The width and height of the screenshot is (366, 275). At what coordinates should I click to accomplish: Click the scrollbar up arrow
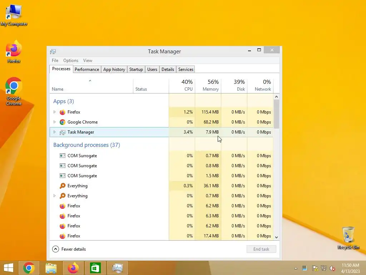276,97
